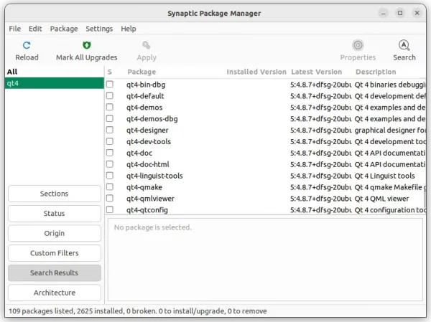Toggle the qt4-qmake status checkbox
Viewport: 431px width, 322px height.
[110, 186]
